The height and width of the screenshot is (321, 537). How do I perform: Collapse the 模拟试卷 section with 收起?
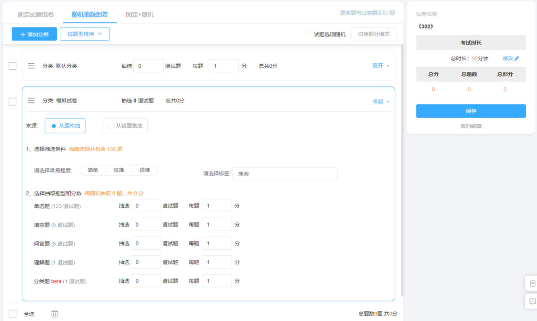[x=381, y=101]
